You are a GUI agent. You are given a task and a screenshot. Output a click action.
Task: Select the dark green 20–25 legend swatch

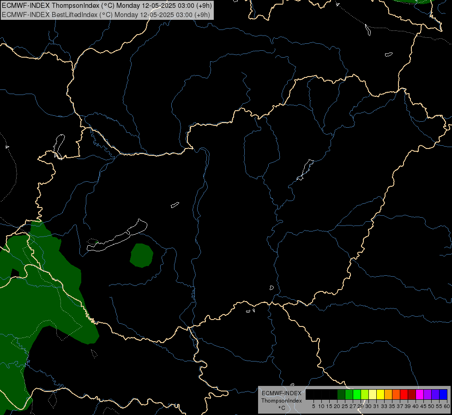click(x=341, y=394)
